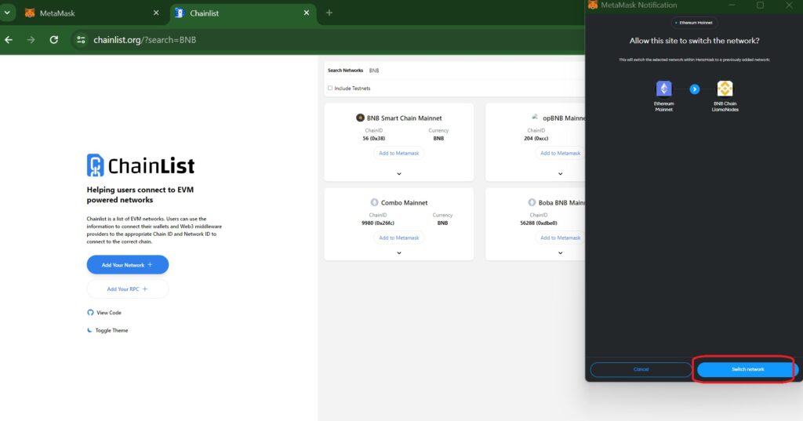Click the Ethereum Mainnet logo icon
This screenshot has width=803, height=421.
point(663,89)
